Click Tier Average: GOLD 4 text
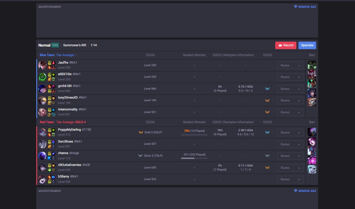This screenshot has width=355, height=209. 71,122
